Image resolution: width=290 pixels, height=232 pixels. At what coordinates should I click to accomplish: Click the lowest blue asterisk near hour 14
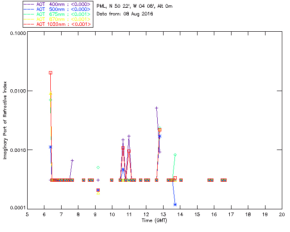tap(175, 204)
